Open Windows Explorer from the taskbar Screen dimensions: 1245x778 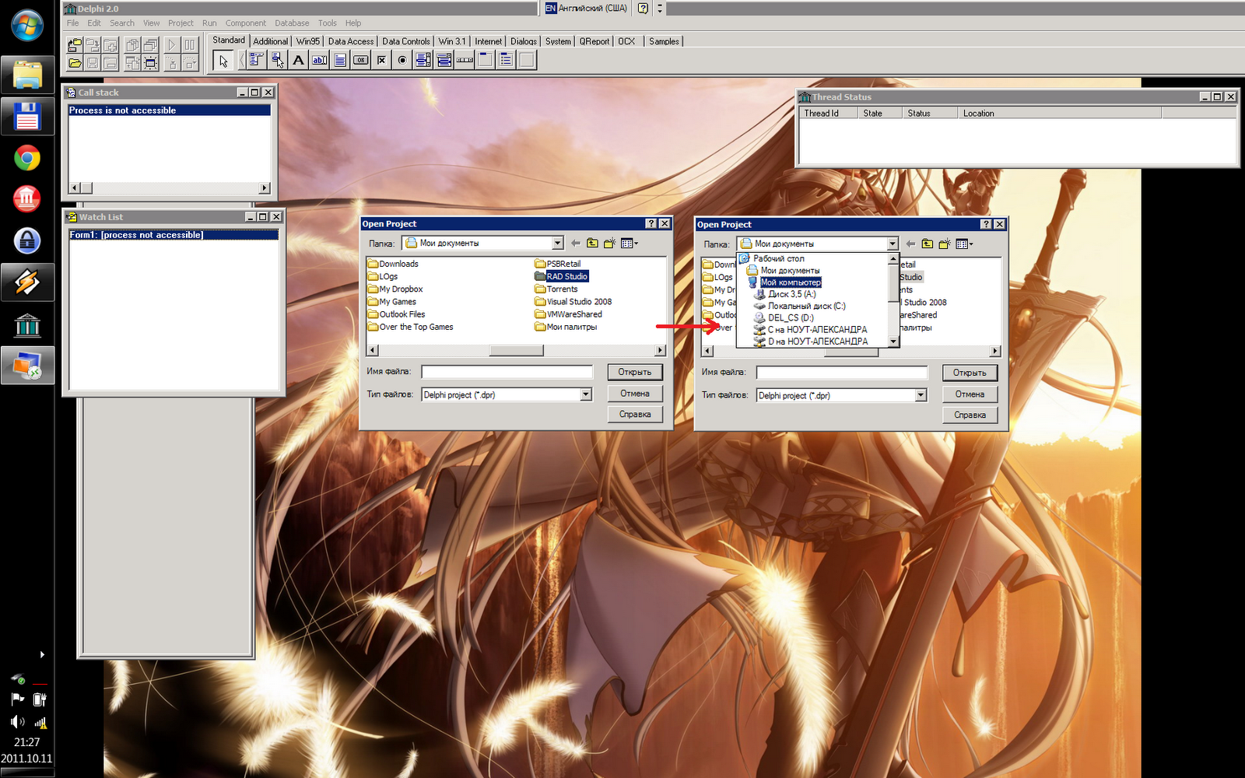27,75
